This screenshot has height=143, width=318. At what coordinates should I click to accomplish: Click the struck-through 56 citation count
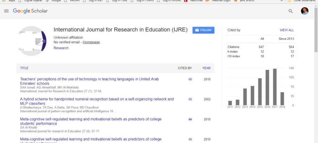coord(190,119)
